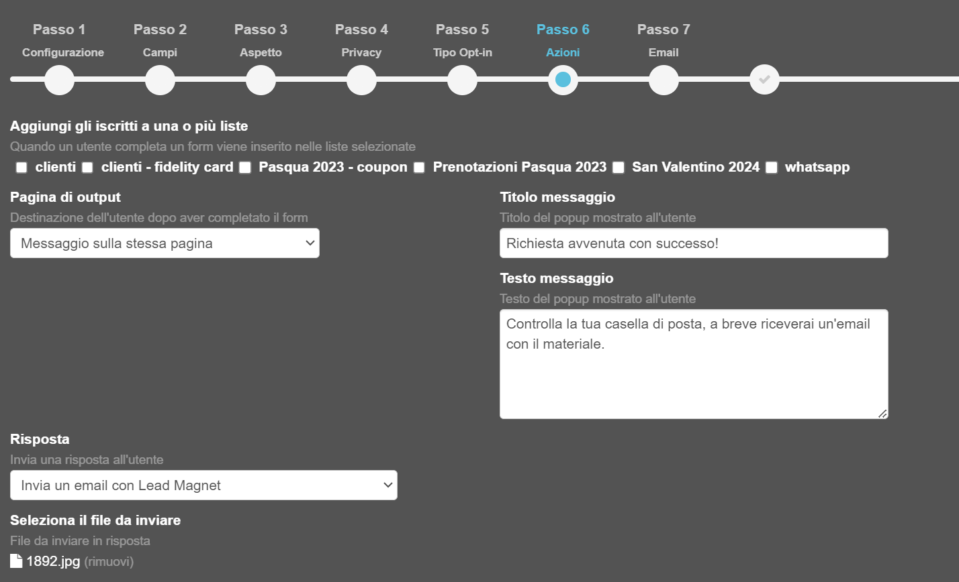
Task: Click the file icon beside 1892.jpg
Action: [15, 561]
